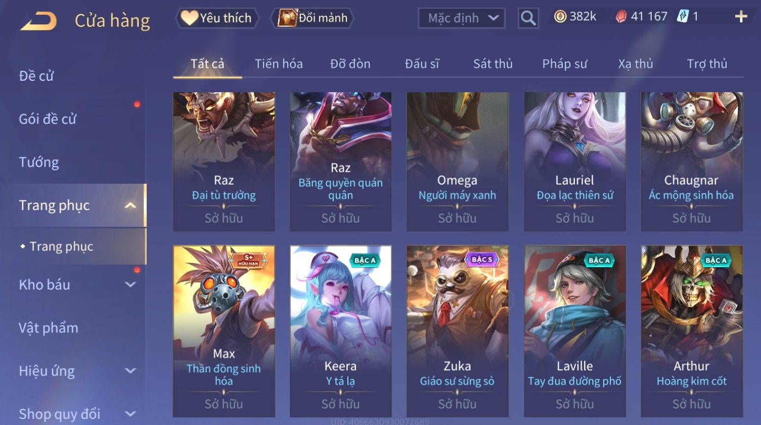Image resolution: width=761 pixels, height=425 pixels.
Task: Open Yêu thích heart favorites
Action: point(216,18)
